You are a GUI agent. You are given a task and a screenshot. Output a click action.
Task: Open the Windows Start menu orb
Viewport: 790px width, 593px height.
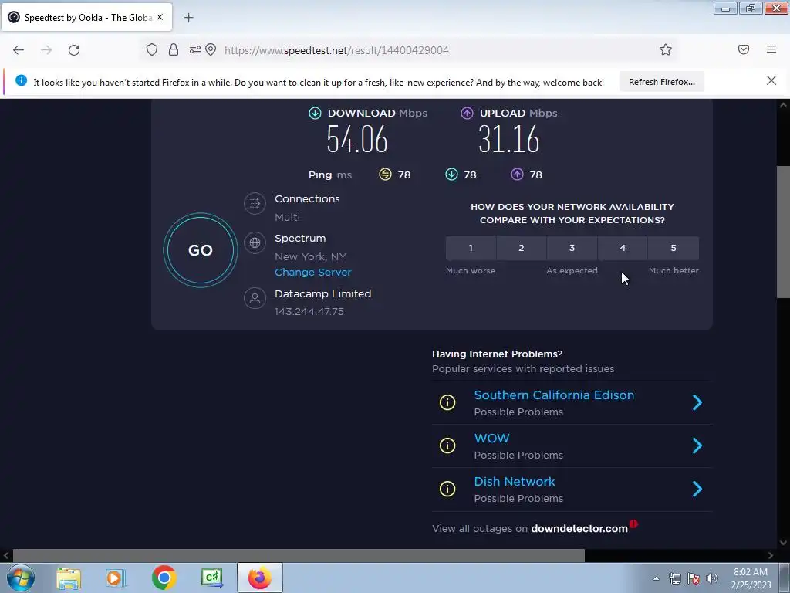[x=21, y=578]
